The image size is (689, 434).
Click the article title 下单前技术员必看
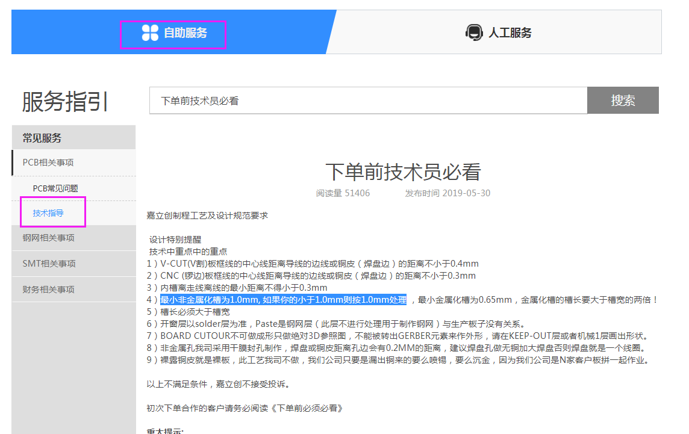coord(403,172)
